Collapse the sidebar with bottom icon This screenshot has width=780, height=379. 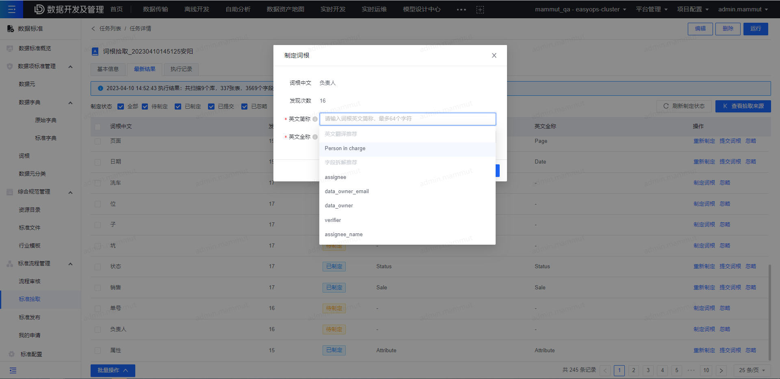(x=13, y=370)
